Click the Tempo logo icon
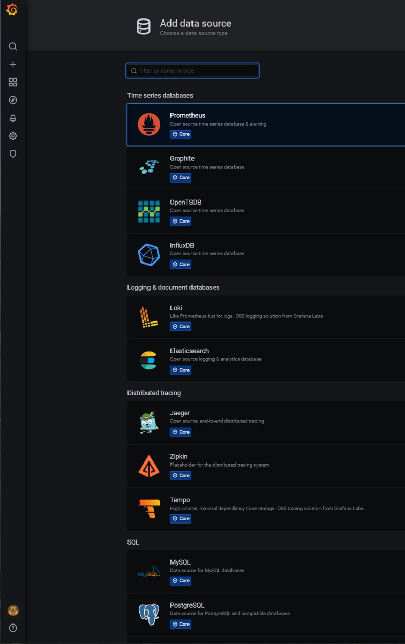 (149, 509)
